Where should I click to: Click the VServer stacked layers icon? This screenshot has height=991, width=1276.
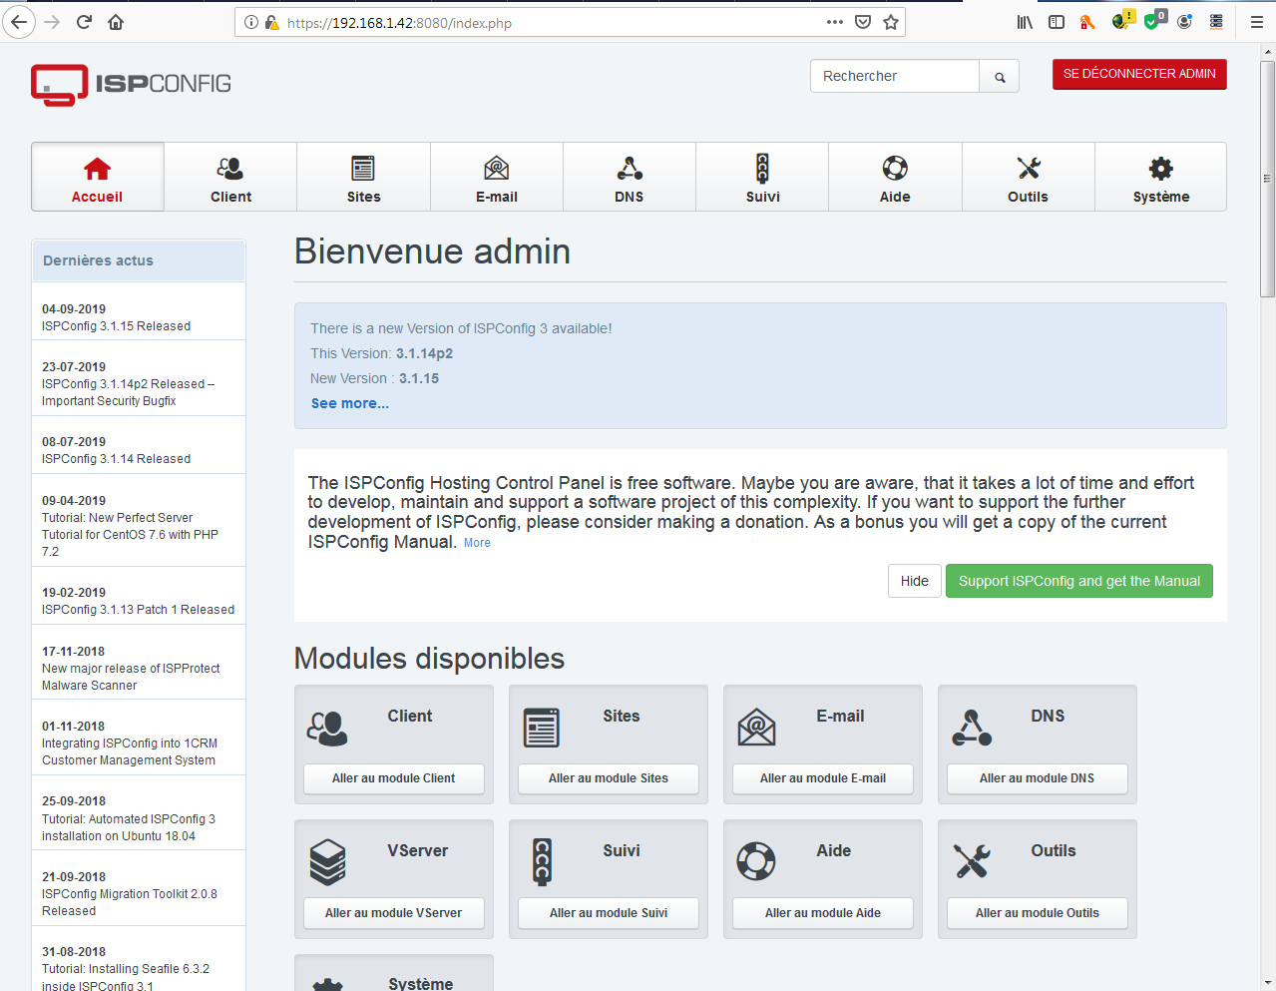click(x=327, y=862)
